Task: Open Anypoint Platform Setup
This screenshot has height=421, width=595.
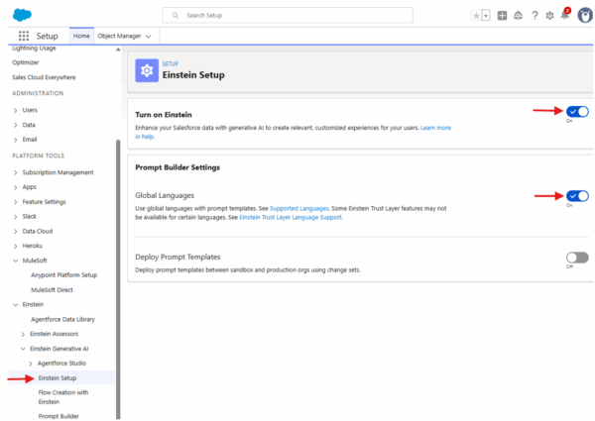Action: pos(64,275)
